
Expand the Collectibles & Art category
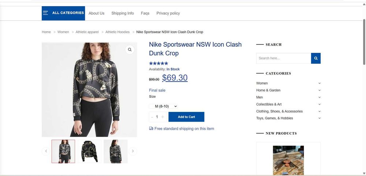[x=320, y=104]
